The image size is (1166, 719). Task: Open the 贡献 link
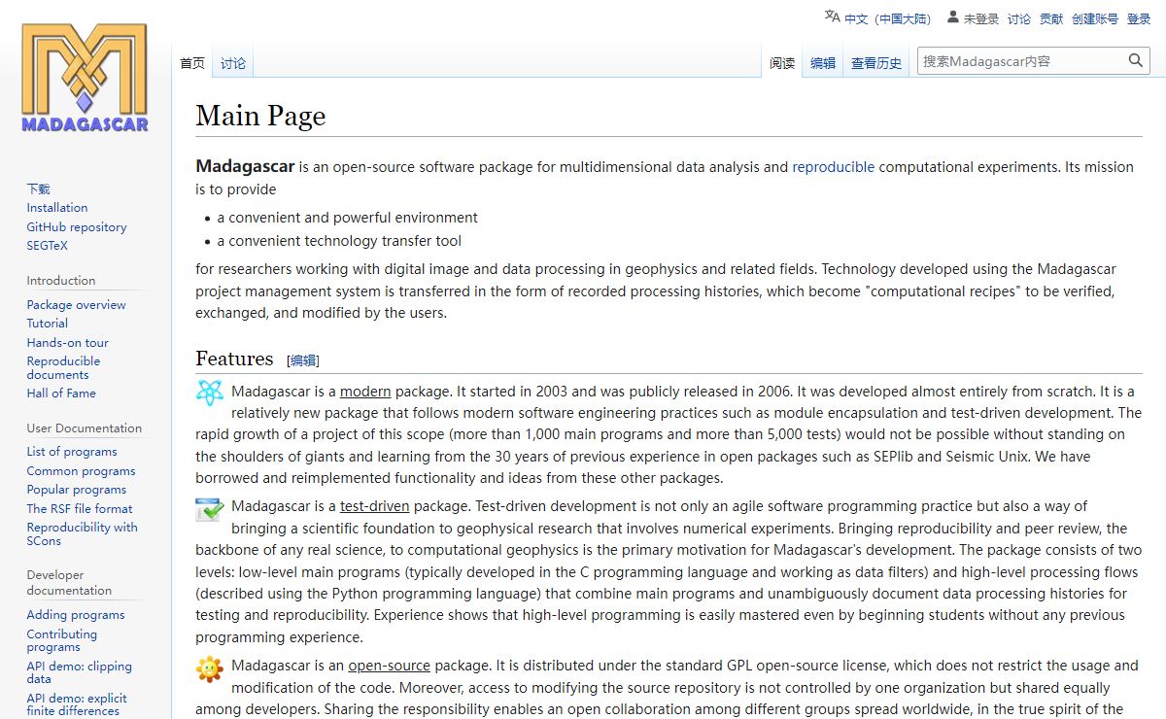click(x=1051, y=18)
